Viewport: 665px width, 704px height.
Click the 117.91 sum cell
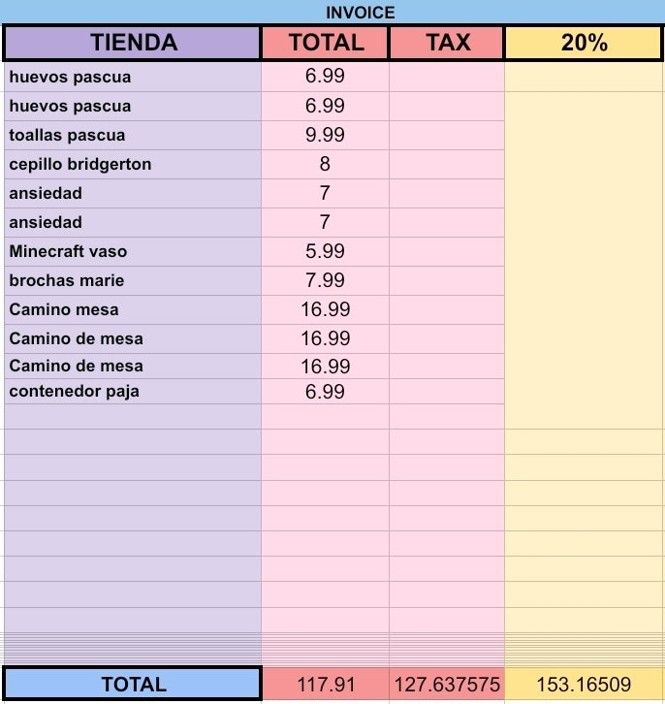point(326,685)
